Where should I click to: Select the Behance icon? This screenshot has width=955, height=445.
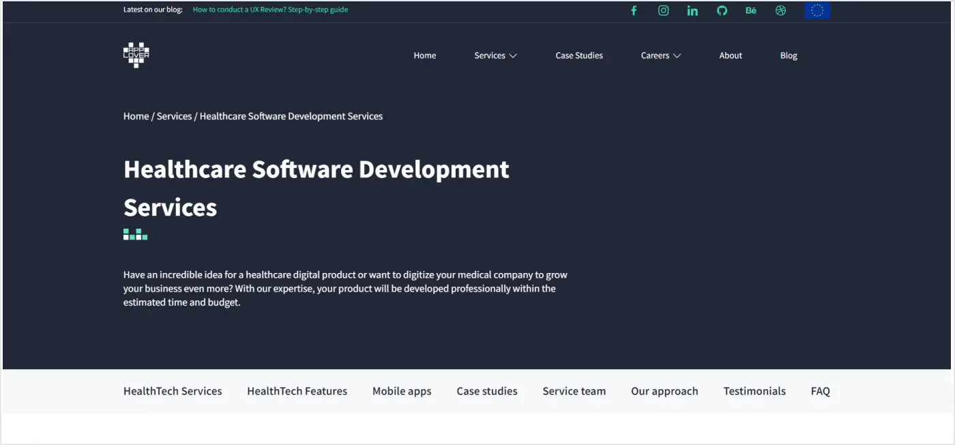[750, 10]
